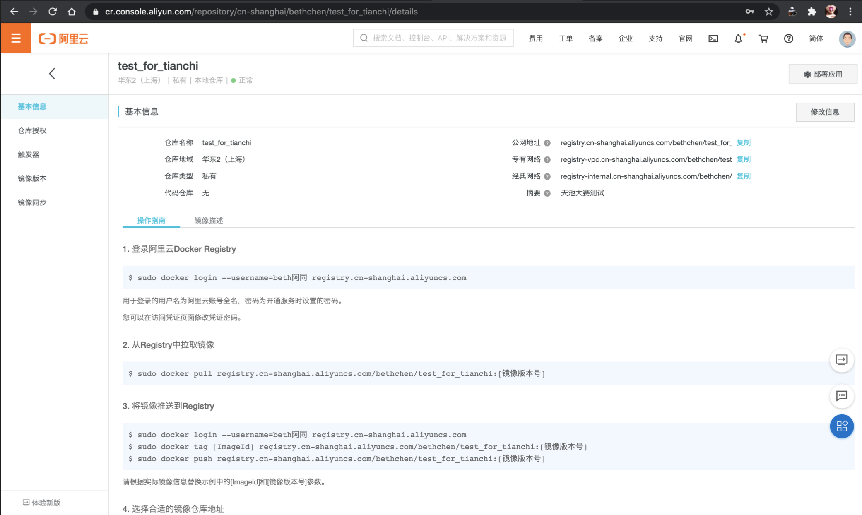The height and width of the screenshot is (515, 862).
Task: Click help icon next to 摘要
Action: click(547, 193)
